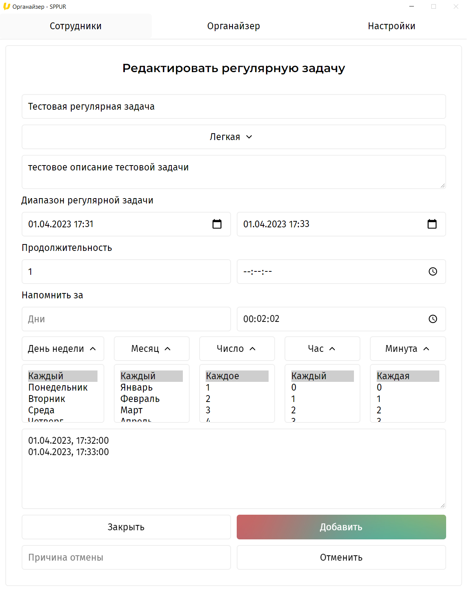
Task: Minimize the Органайзер - SPPUR window
Action: pos(412,6)
